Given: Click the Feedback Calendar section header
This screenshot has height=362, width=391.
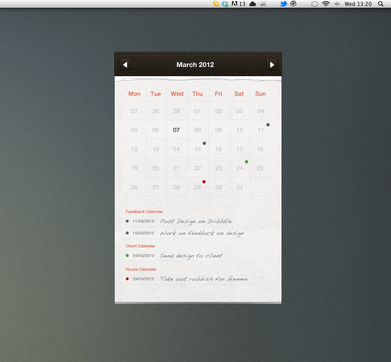Looking at the screenshot, I should 144,212.
